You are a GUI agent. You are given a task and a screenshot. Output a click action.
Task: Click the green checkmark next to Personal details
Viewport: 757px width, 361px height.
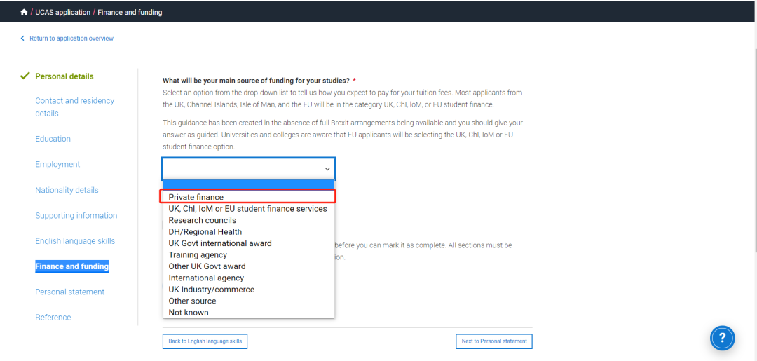click(25, 76)
